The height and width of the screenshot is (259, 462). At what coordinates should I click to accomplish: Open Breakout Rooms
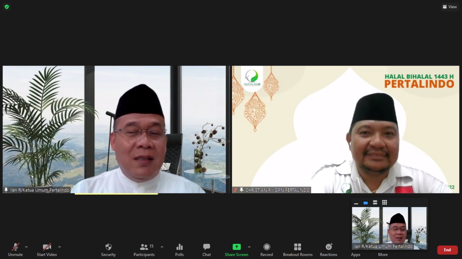297,249
